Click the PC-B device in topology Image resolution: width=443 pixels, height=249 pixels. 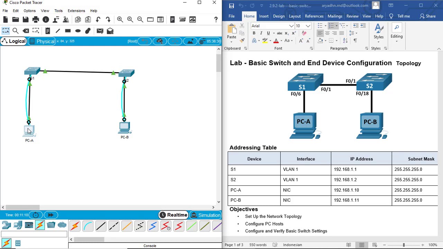coord(125,128)
